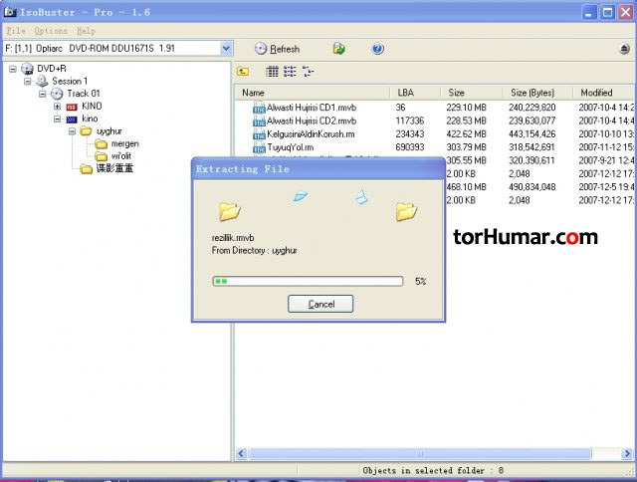Go up one folder level icon
Screen dimensions: 637x482
coord(243,72)
